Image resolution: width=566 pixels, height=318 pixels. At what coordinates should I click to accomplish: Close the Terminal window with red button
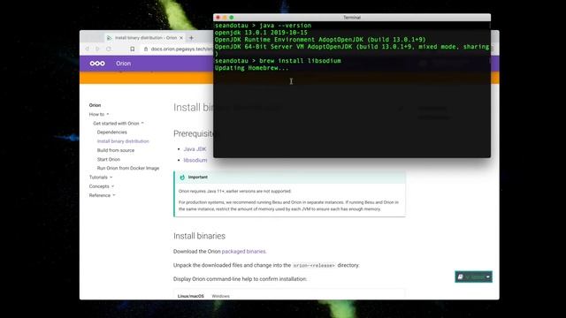[x=218, y=18]
